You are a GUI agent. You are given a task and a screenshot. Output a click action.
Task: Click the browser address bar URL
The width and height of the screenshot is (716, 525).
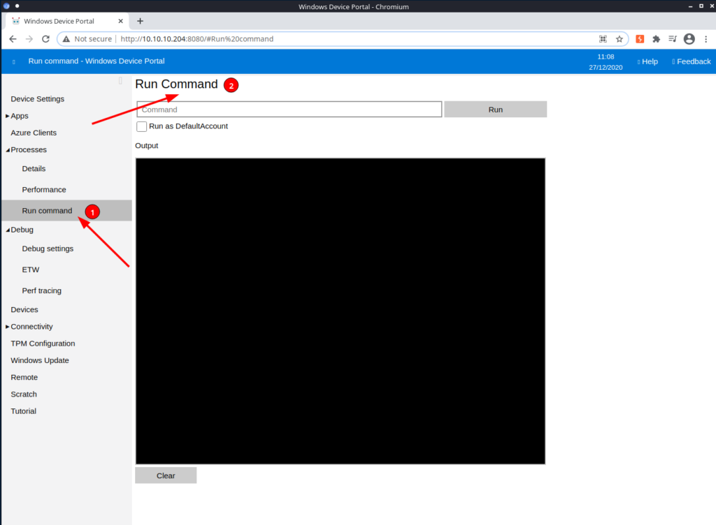[x=196, y=39]
